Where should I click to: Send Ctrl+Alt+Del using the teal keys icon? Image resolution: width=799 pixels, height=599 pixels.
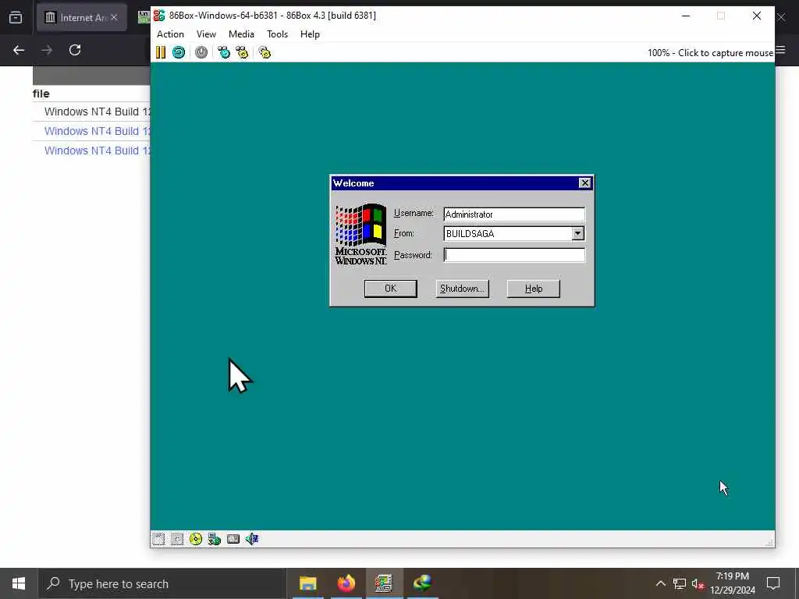point(224,52)
